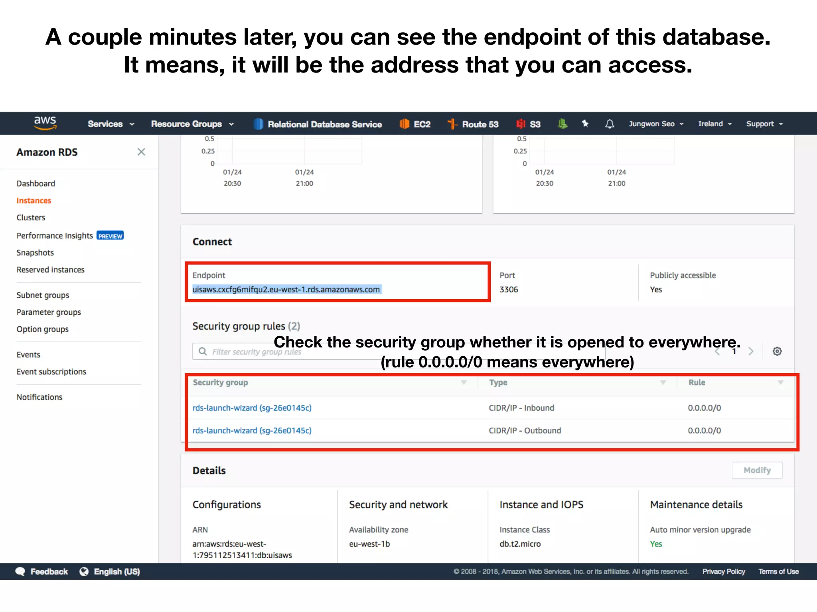Open the Relational Database Service shortcut icon
This screenshot has height=612, width=817.
(258, 124)
